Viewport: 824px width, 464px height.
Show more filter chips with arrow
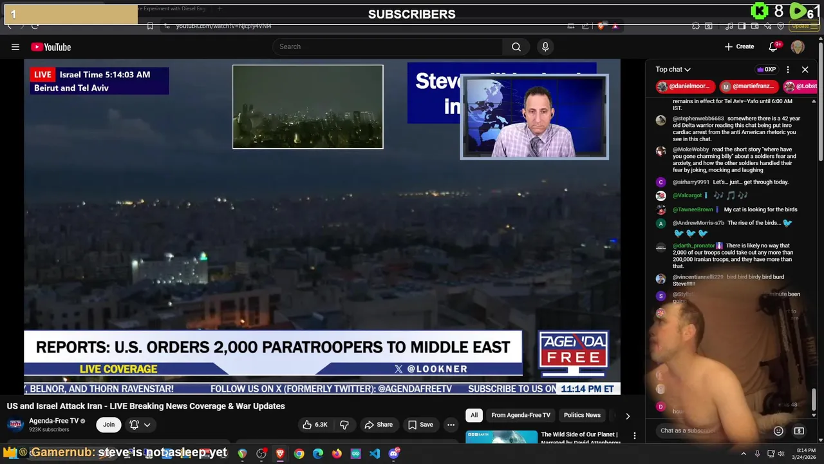coord(628,416)
